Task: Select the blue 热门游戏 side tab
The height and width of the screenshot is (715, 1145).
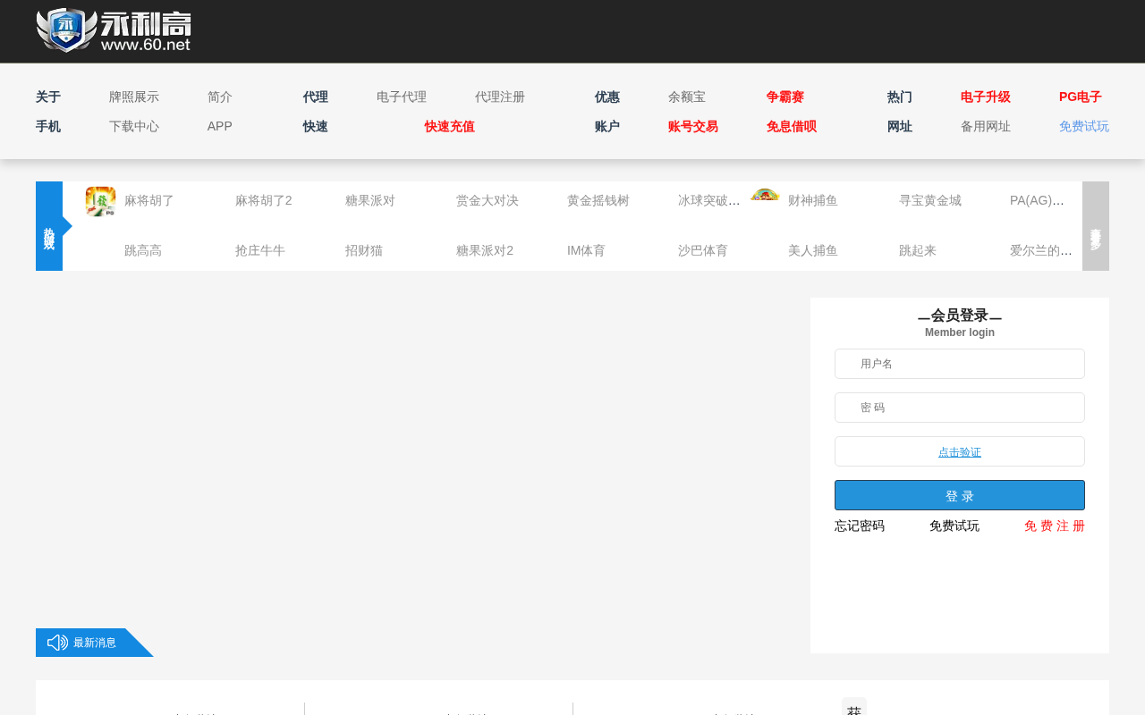Action: click(x=49, y=226)
